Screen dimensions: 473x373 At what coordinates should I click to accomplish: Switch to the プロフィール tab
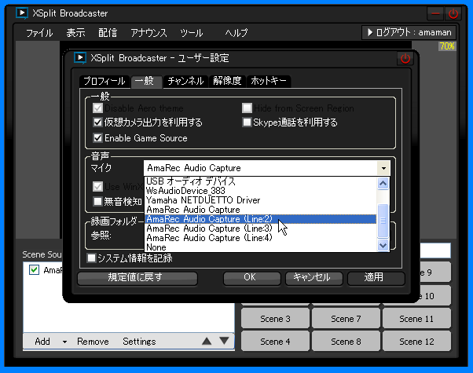click(104, 81)
